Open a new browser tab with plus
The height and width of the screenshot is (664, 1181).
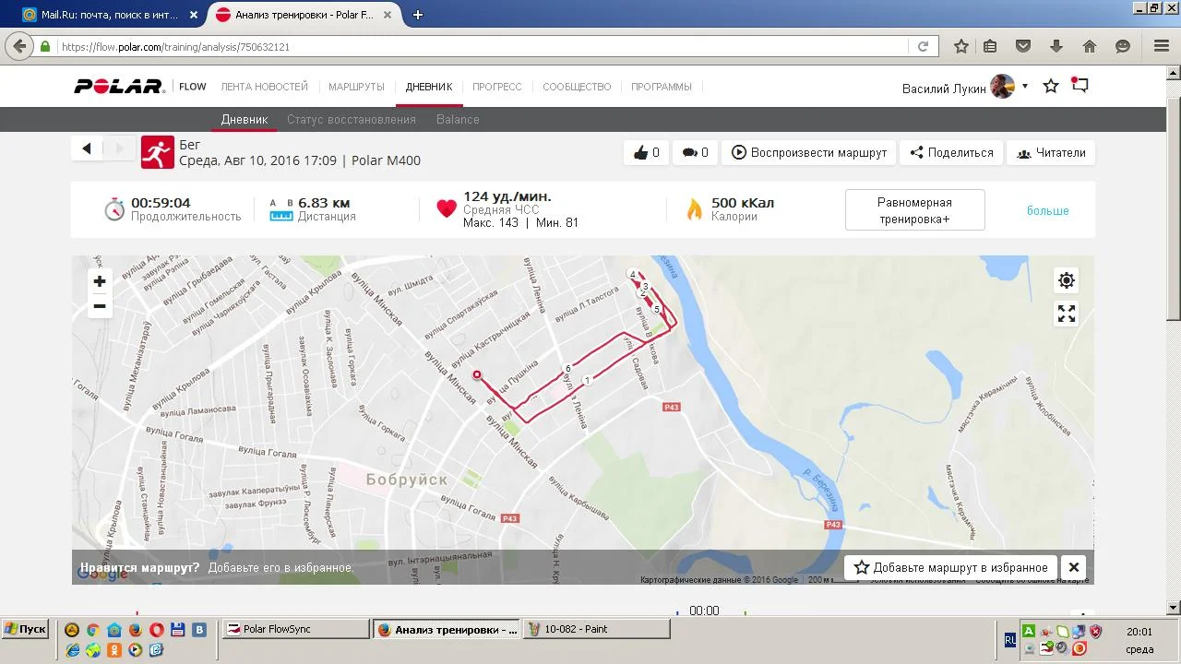click(x=418, y=15)
